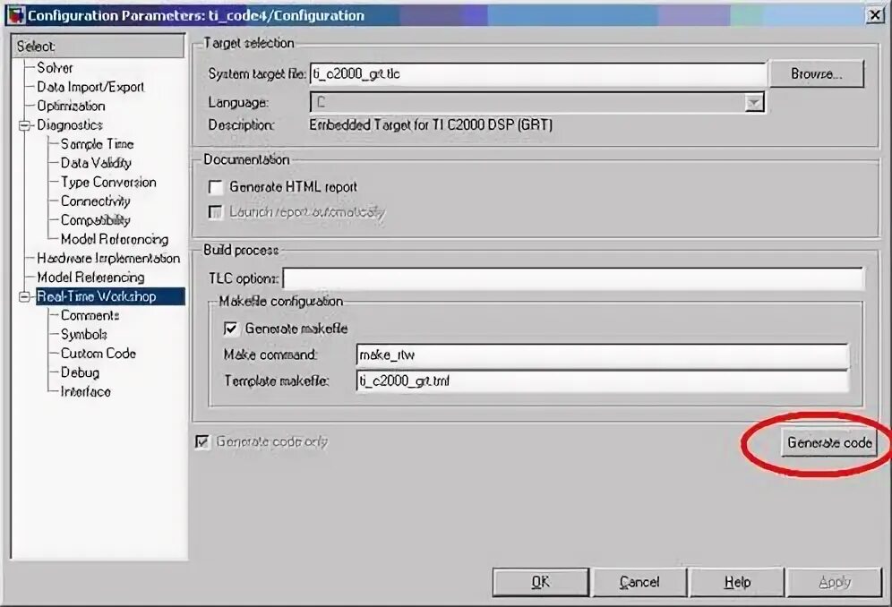Select the Optimization tree item
892x607 pixels.
click(71, 106)
